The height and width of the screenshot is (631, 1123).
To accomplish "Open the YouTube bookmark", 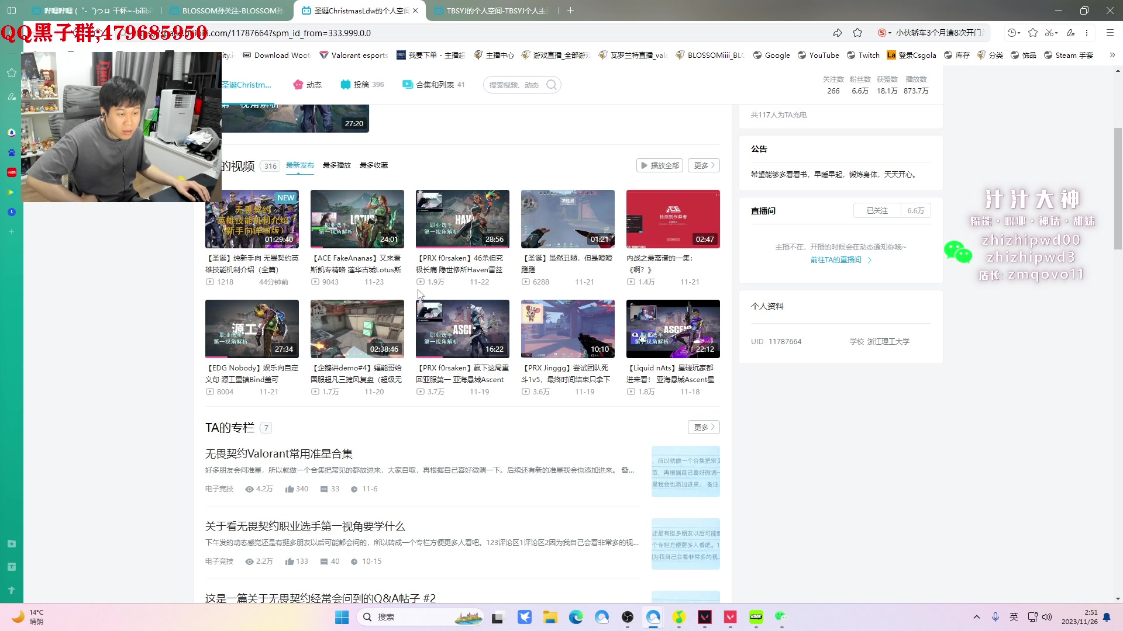I will point(818,55).
